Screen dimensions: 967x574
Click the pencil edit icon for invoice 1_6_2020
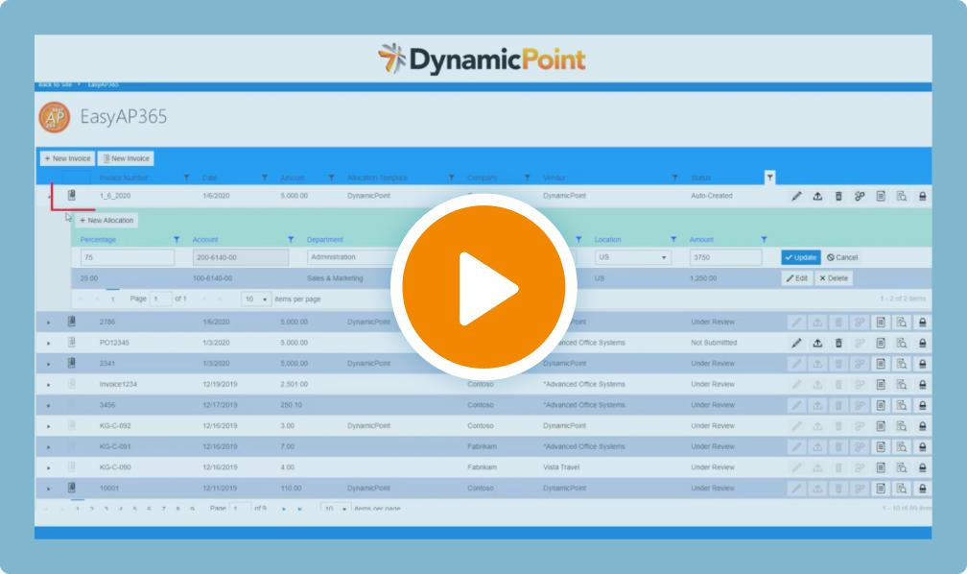796,196
